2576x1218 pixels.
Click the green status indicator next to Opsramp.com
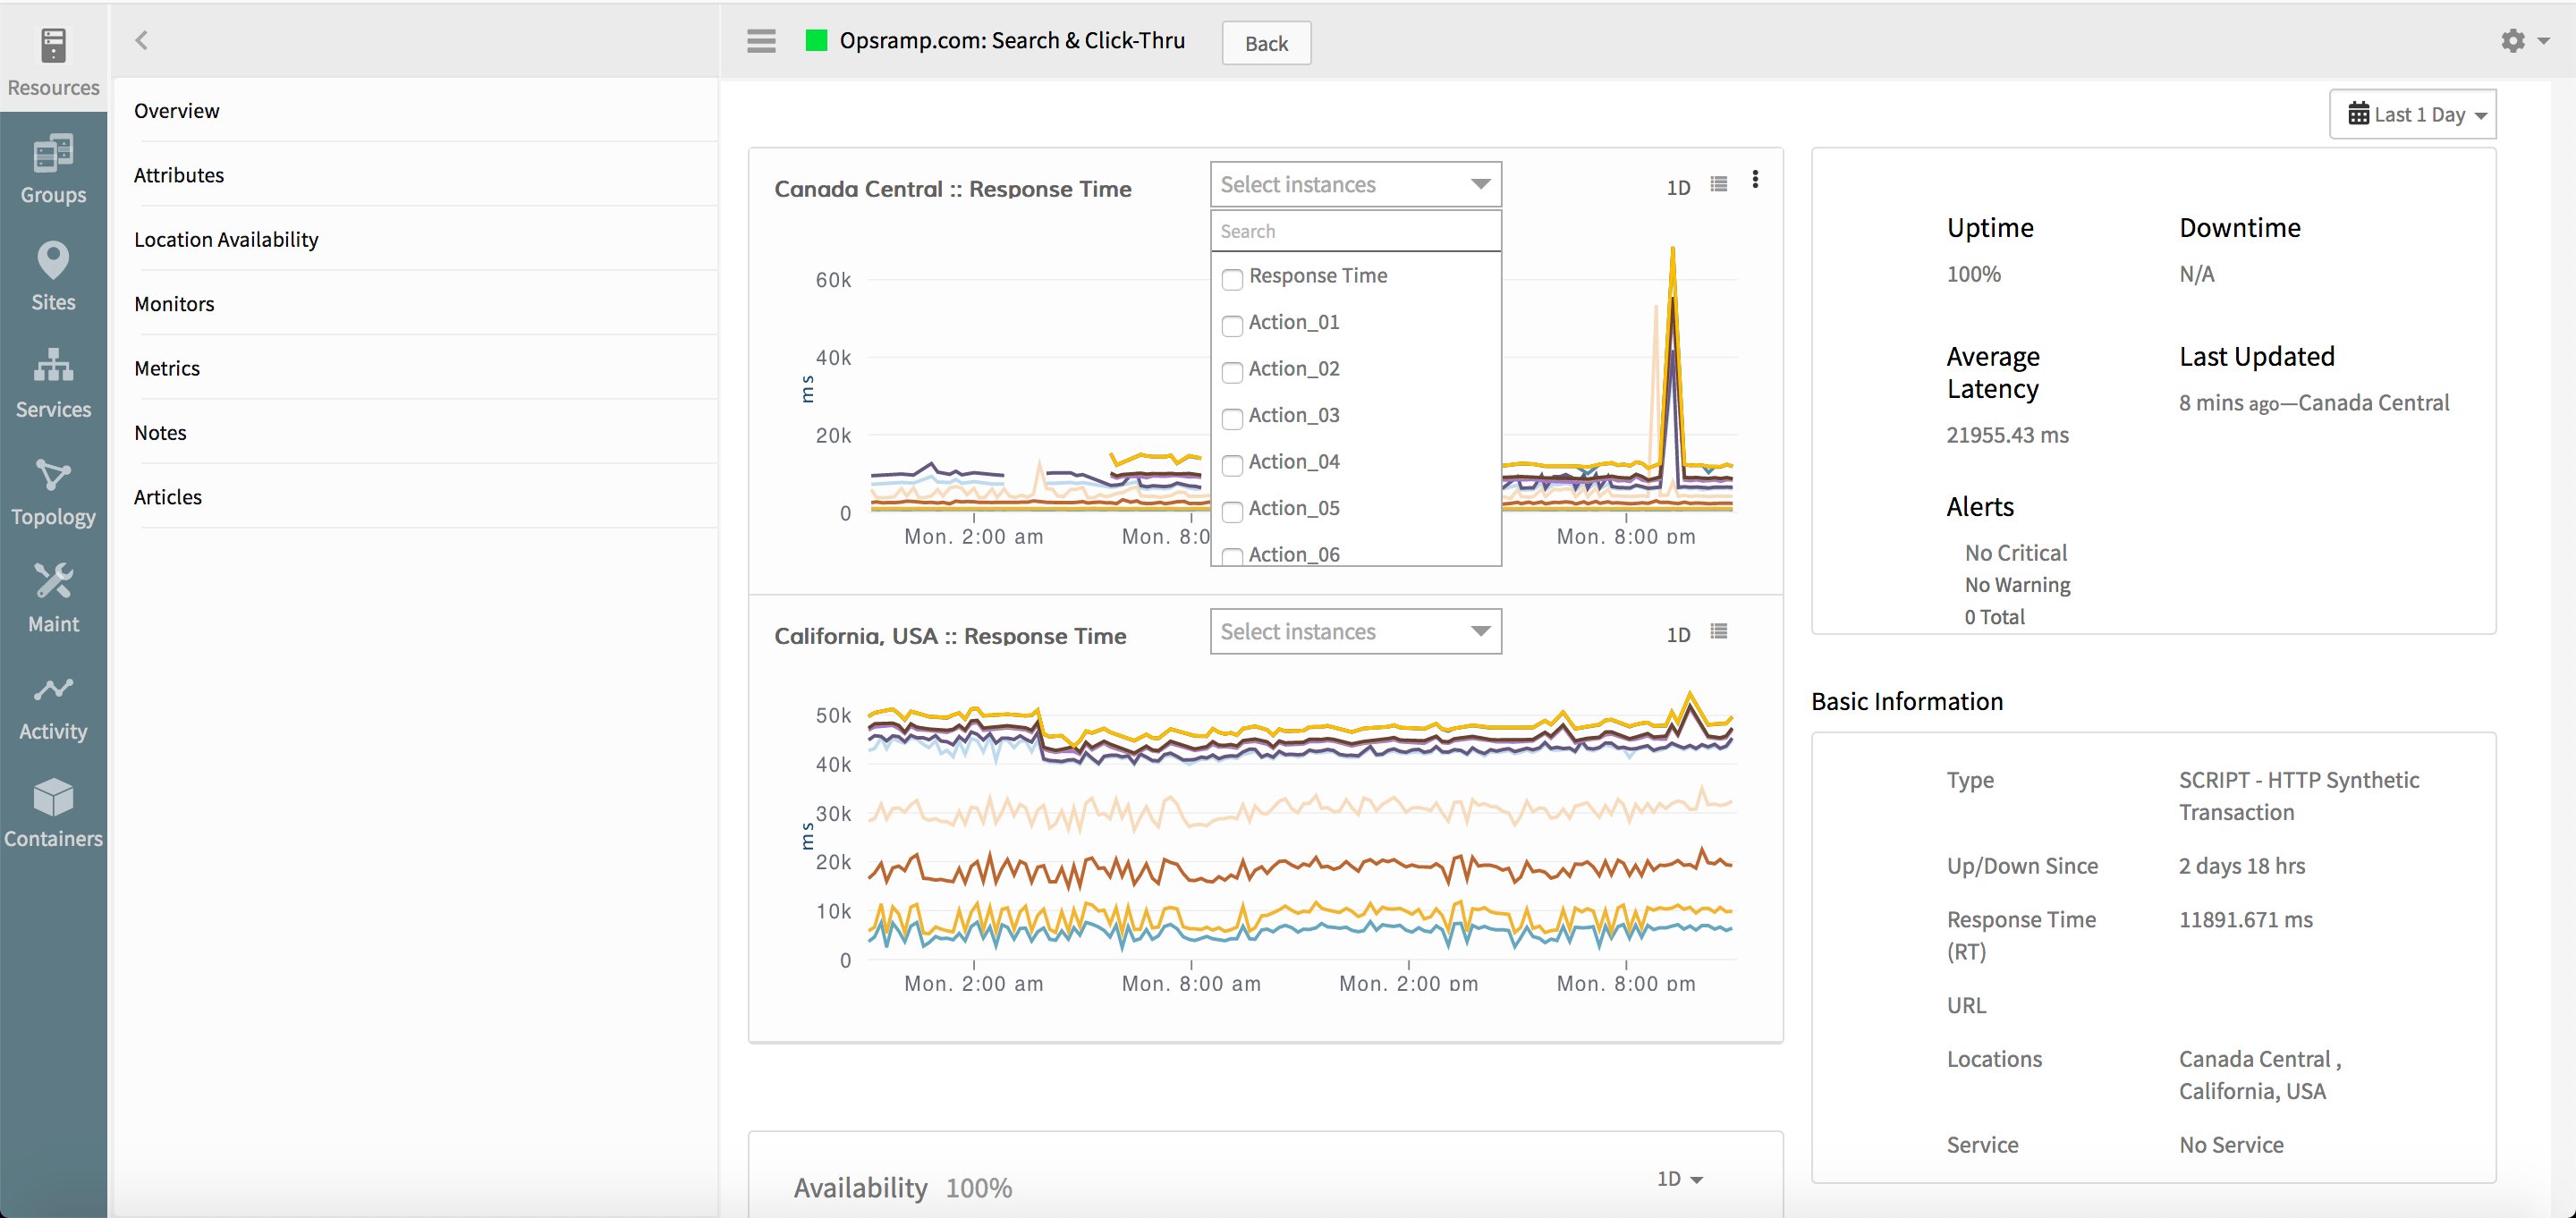point(815,40)
